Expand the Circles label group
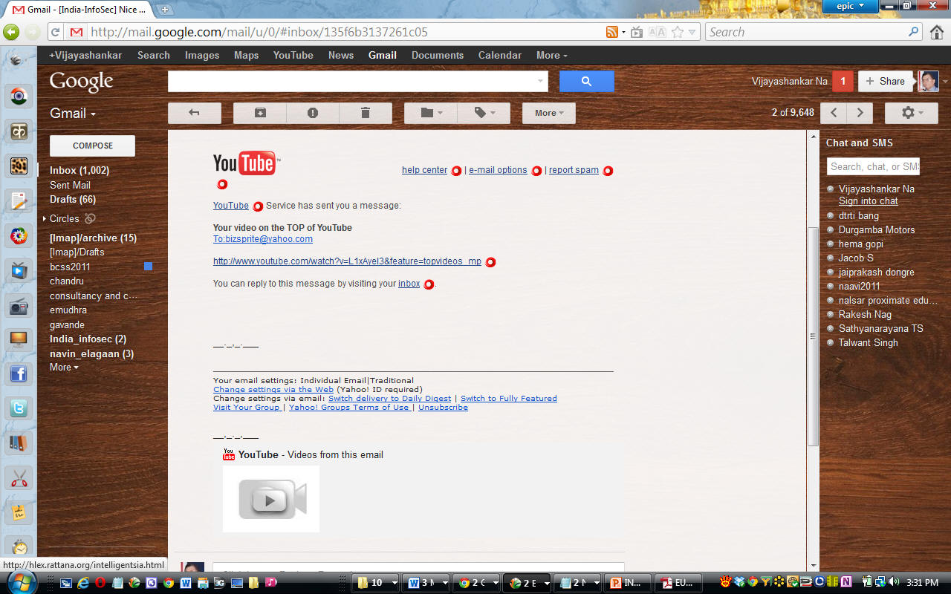Screen dimensions: 951x594 (x=45, y=219)
